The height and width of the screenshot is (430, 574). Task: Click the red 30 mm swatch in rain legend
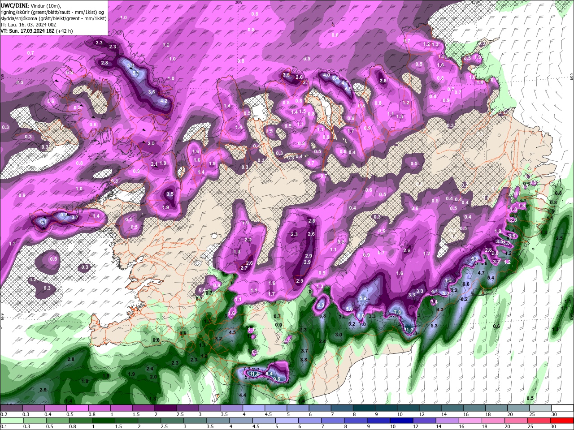click(x=563, y=420)
